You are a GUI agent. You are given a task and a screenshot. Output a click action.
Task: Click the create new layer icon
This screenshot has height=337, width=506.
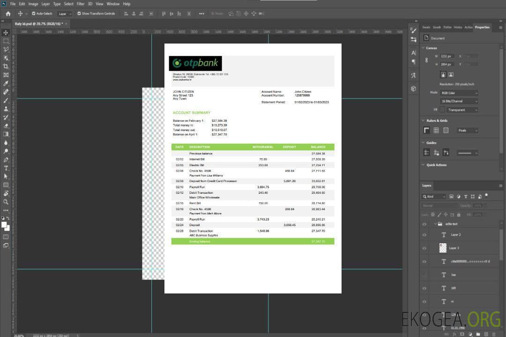pos(486,334)
